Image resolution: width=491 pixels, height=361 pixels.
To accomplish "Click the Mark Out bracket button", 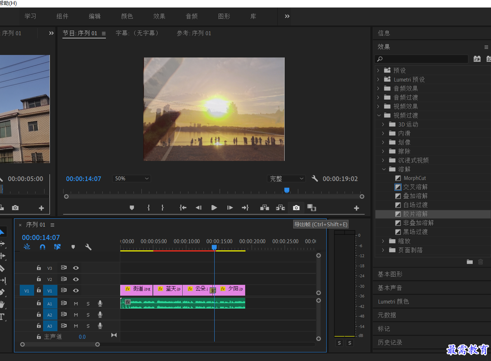I will [163, 208].
